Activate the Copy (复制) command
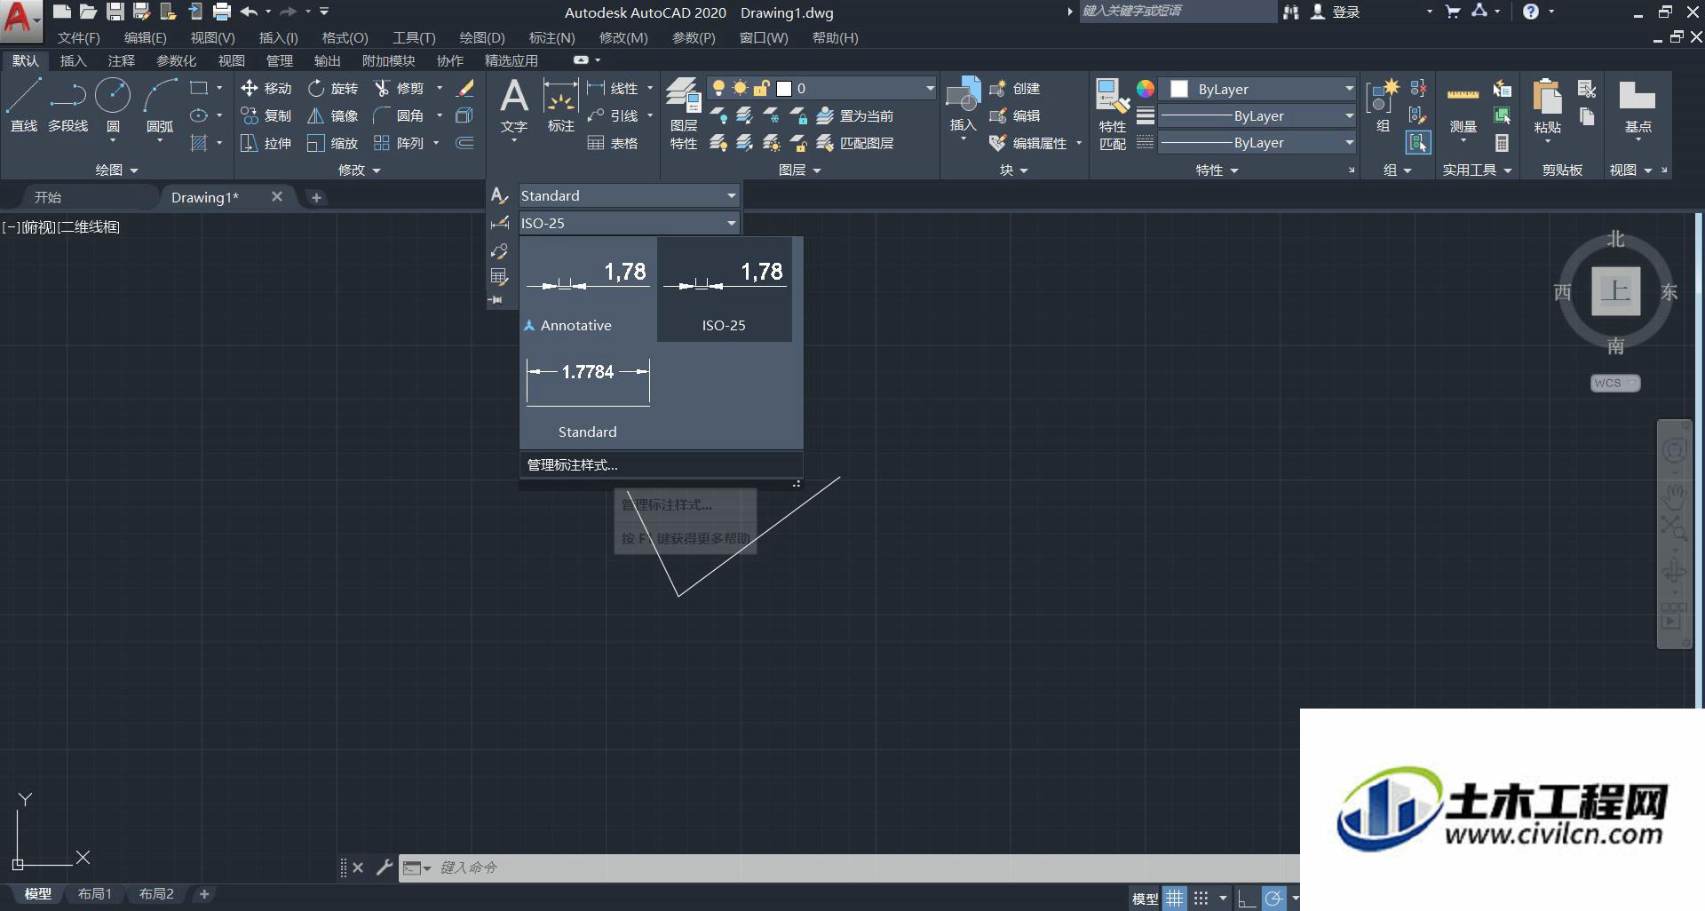Screen dimensions: 1705x911 (266, 115)
